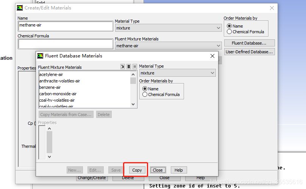
Task: Open Material Type dropdown in Create/Edit Materials
Action: (x=168, y=28)
